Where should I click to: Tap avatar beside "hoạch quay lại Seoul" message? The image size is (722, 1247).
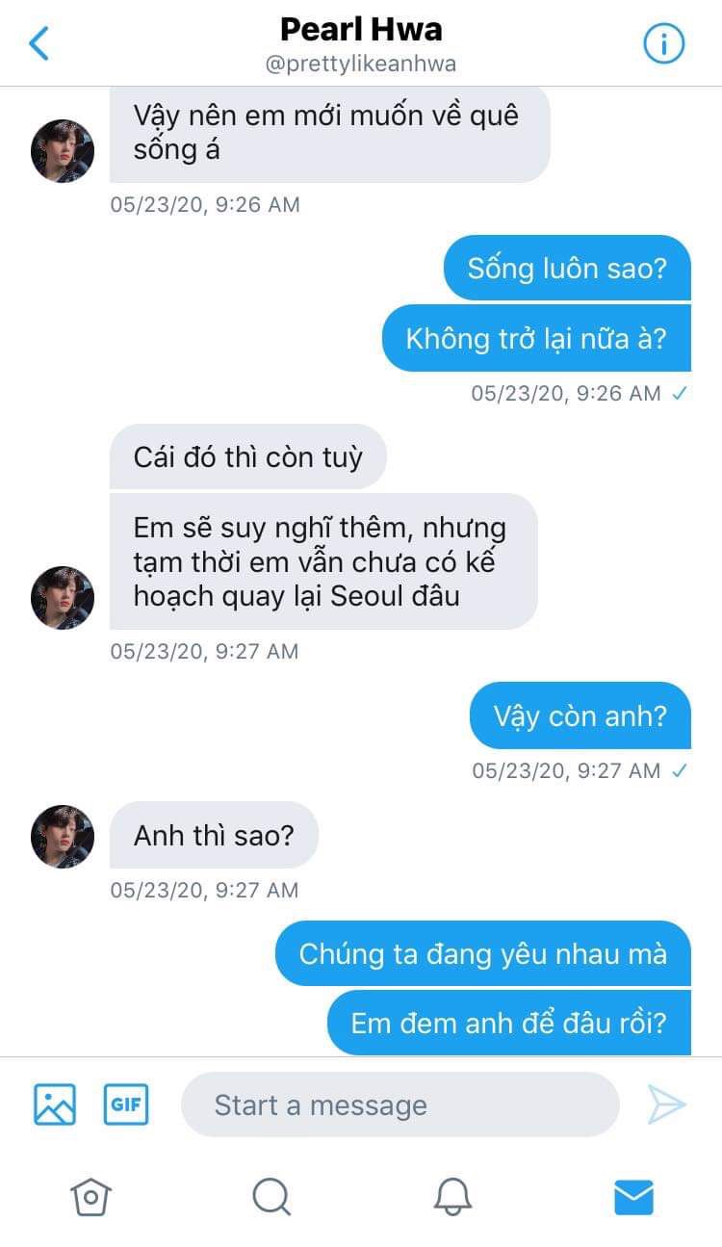[x=63, y=598]
